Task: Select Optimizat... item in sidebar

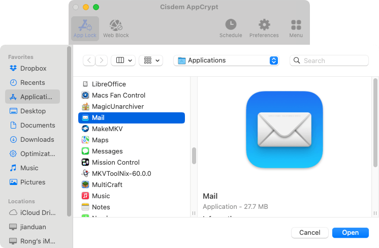Action: pos(33,154)
